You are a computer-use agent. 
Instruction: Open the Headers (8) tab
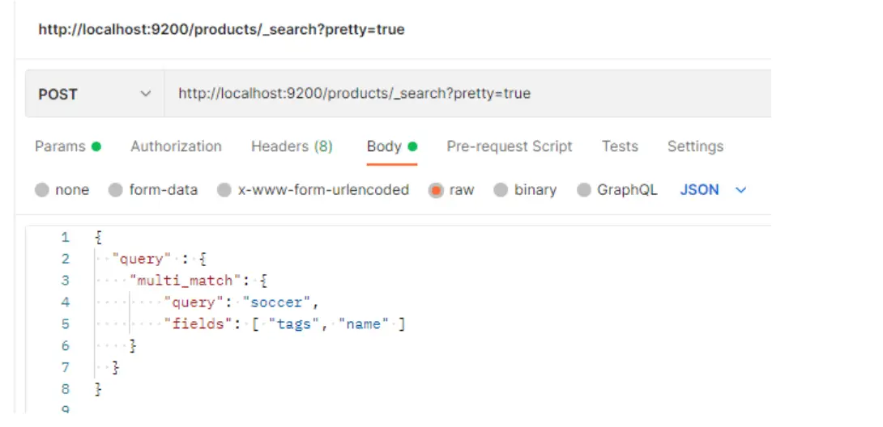coord(292,146)
